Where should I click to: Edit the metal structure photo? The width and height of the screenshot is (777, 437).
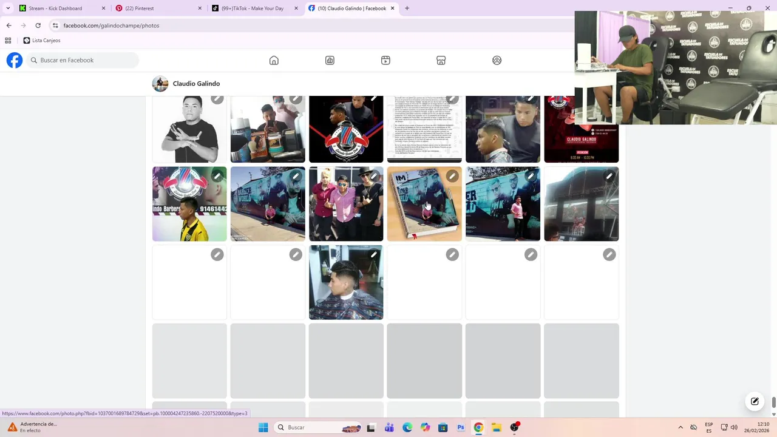click(609, 176)
